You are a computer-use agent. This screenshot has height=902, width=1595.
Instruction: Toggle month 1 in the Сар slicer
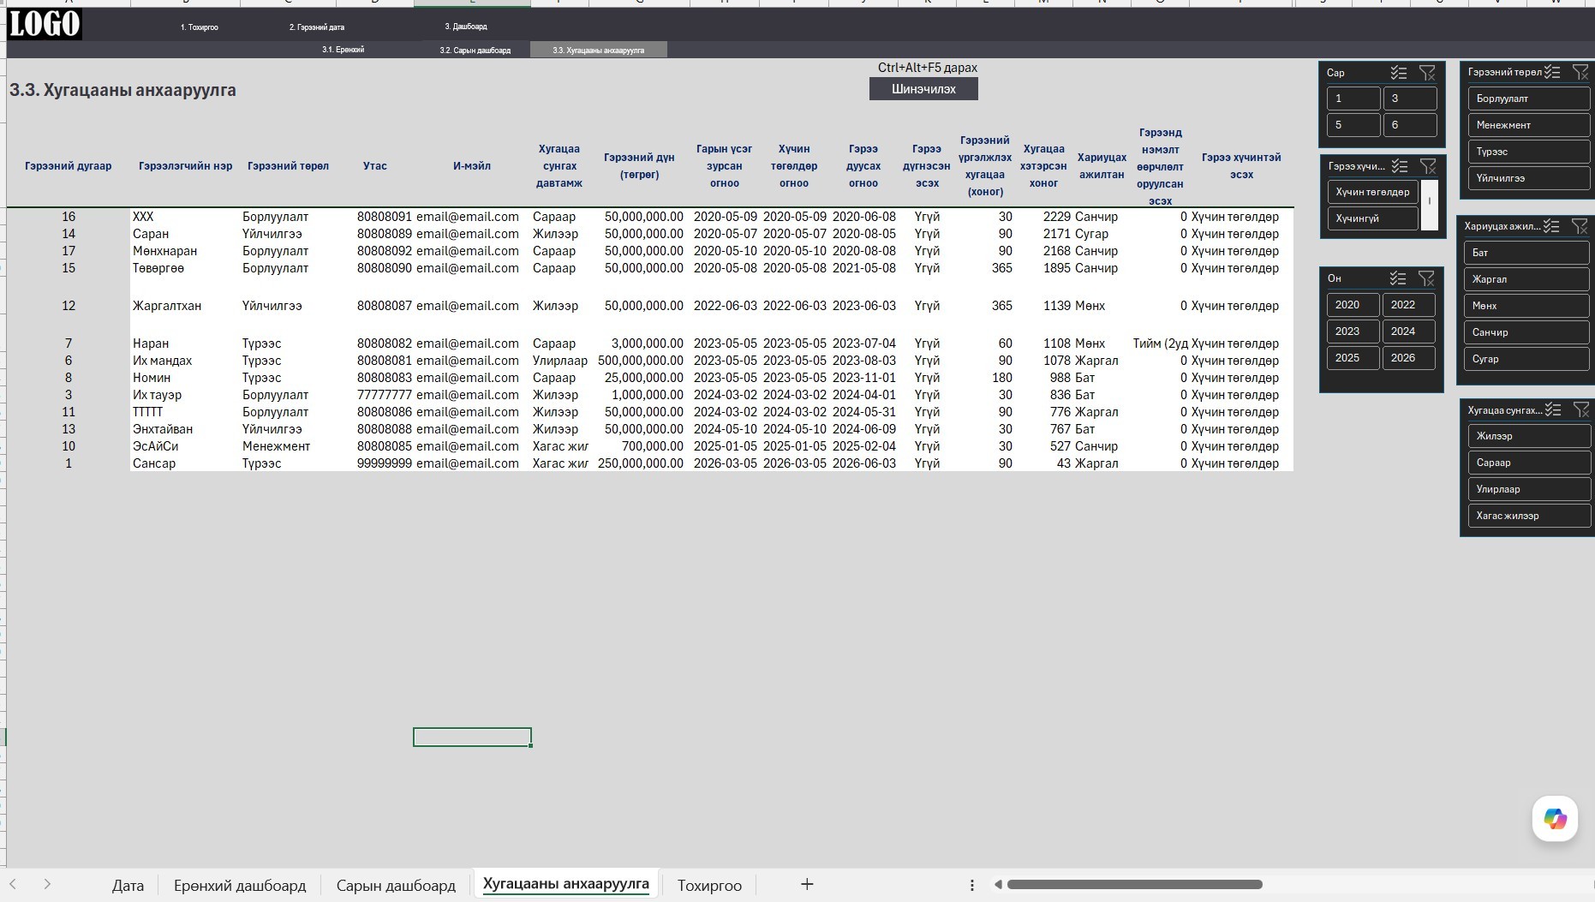pos(1353,99)
